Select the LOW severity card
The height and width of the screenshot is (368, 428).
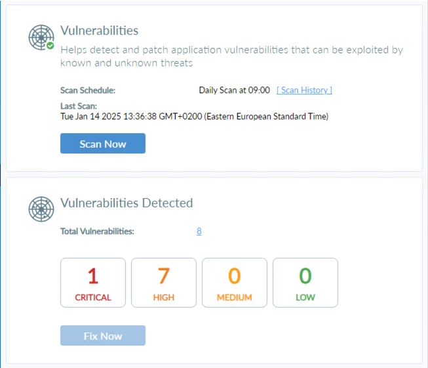point(305,283)
